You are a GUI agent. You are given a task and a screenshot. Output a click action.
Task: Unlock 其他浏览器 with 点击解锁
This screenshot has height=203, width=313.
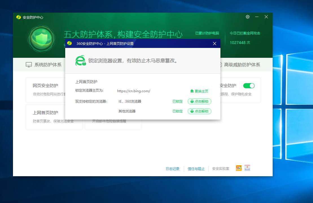(200, 111)
